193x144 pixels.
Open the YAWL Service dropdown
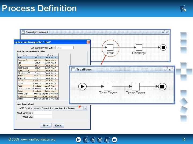point(85,108)
